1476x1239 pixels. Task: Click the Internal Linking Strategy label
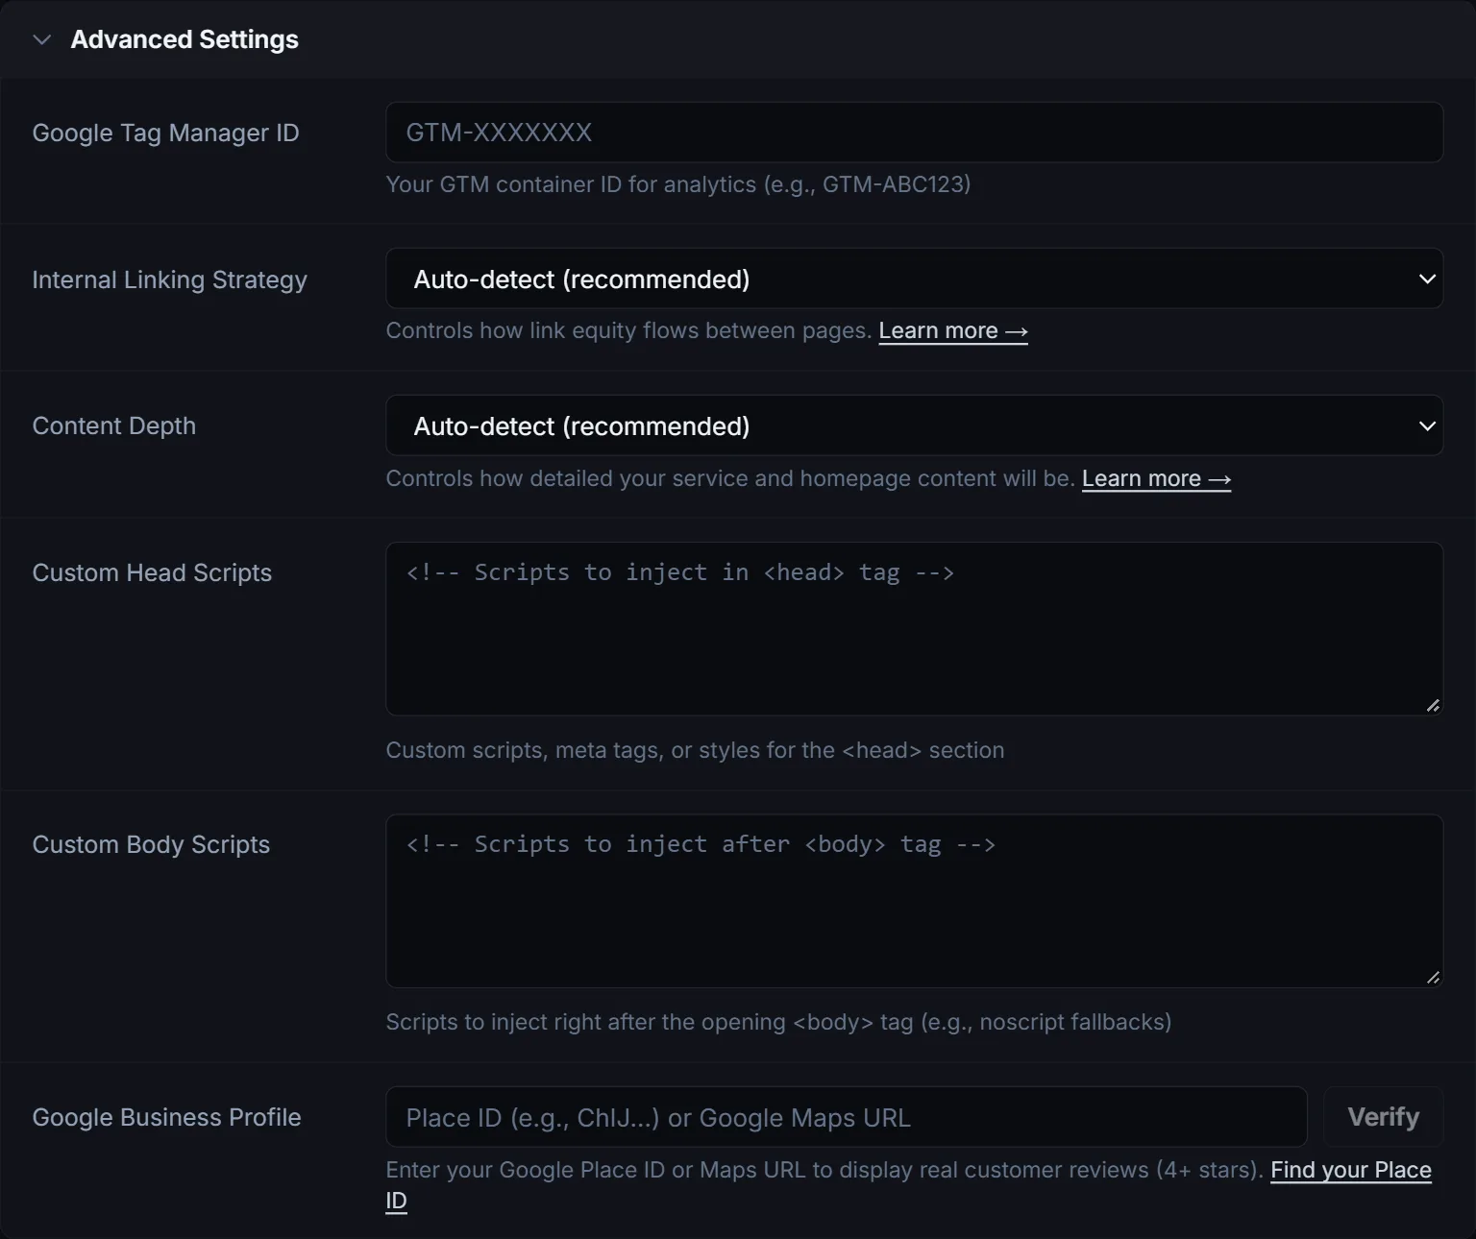pos(169,279)
